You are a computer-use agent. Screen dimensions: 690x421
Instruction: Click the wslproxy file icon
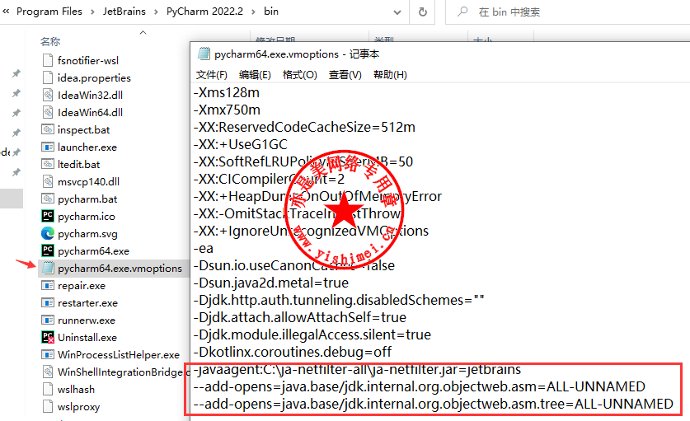click(x=48, y=406)
